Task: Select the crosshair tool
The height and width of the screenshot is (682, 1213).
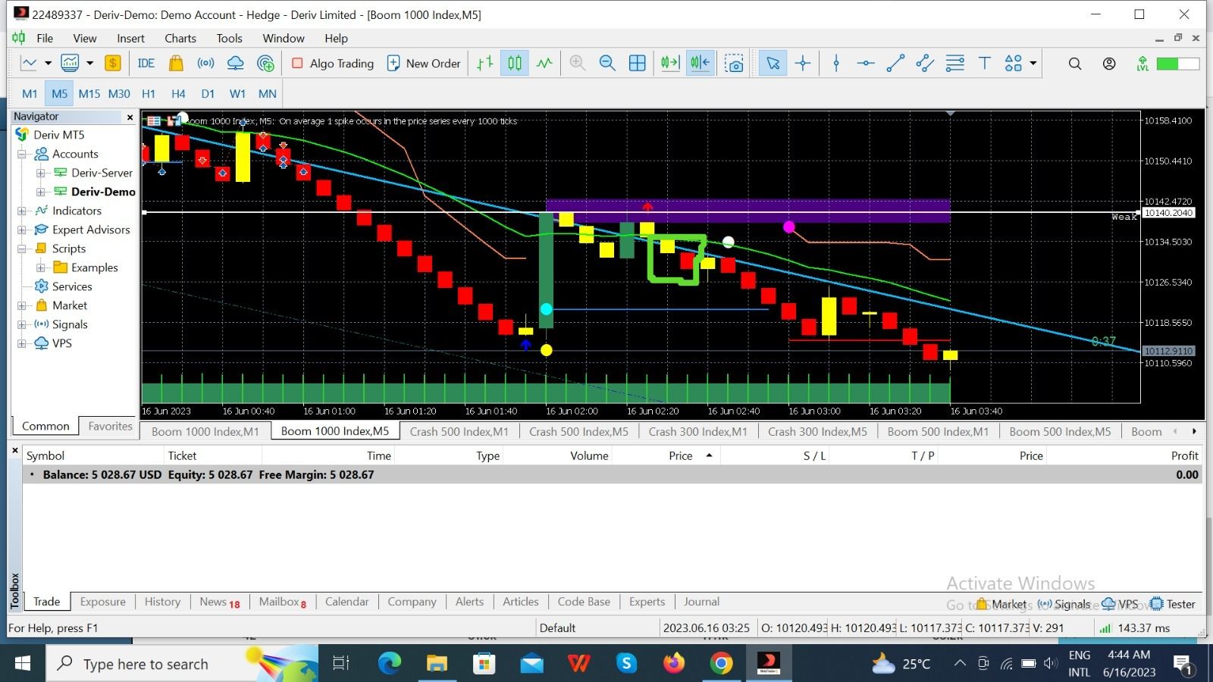Action: point(803,64)
